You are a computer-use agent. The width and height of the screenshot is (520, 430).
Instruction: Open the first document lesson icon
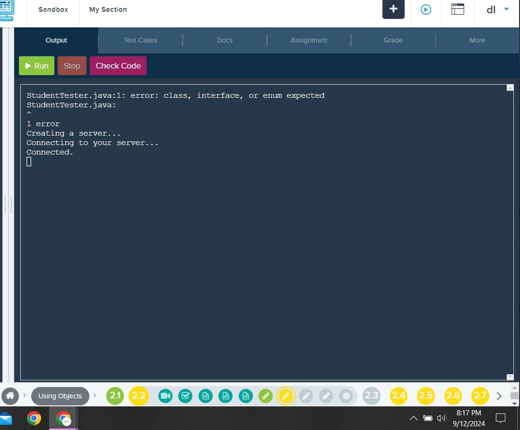click(205, 396)
